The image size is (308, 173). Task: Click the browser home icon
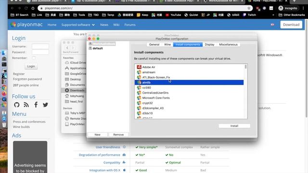click(x=33, y=8)
